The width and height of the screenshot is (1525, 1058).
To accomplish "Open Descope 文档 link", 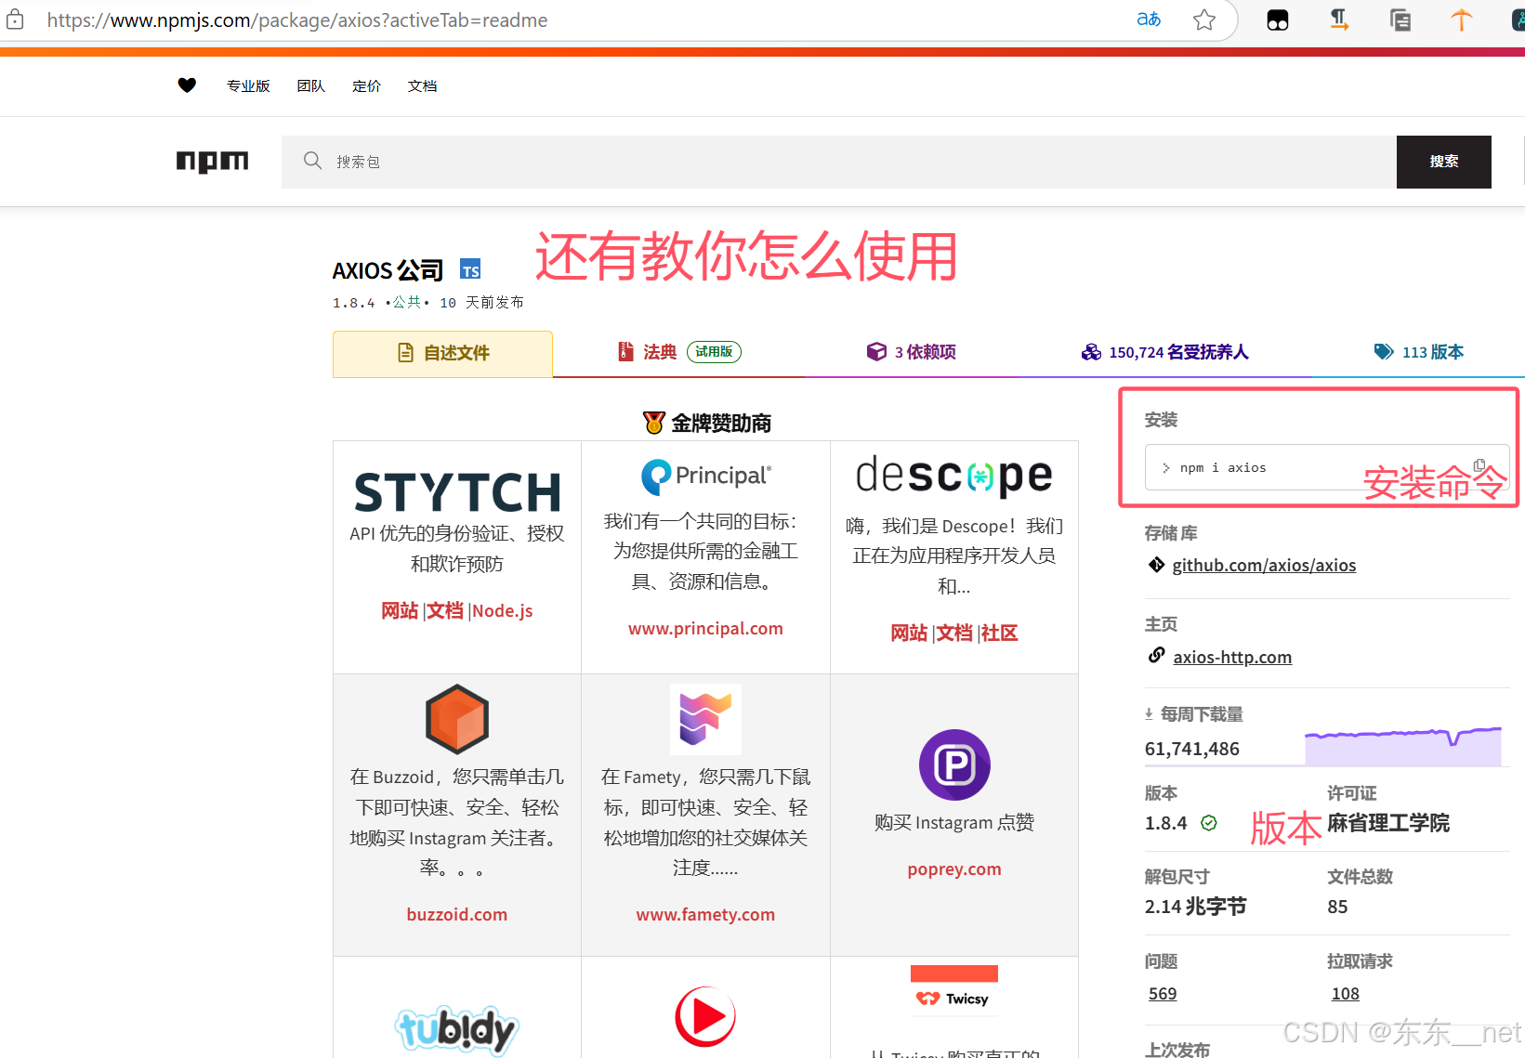I will click(x=954, y=633).
